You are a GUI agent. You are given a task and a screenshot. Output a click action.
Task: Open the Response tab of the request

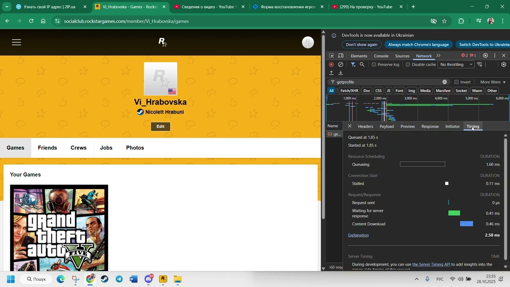(x=430, y=126)
